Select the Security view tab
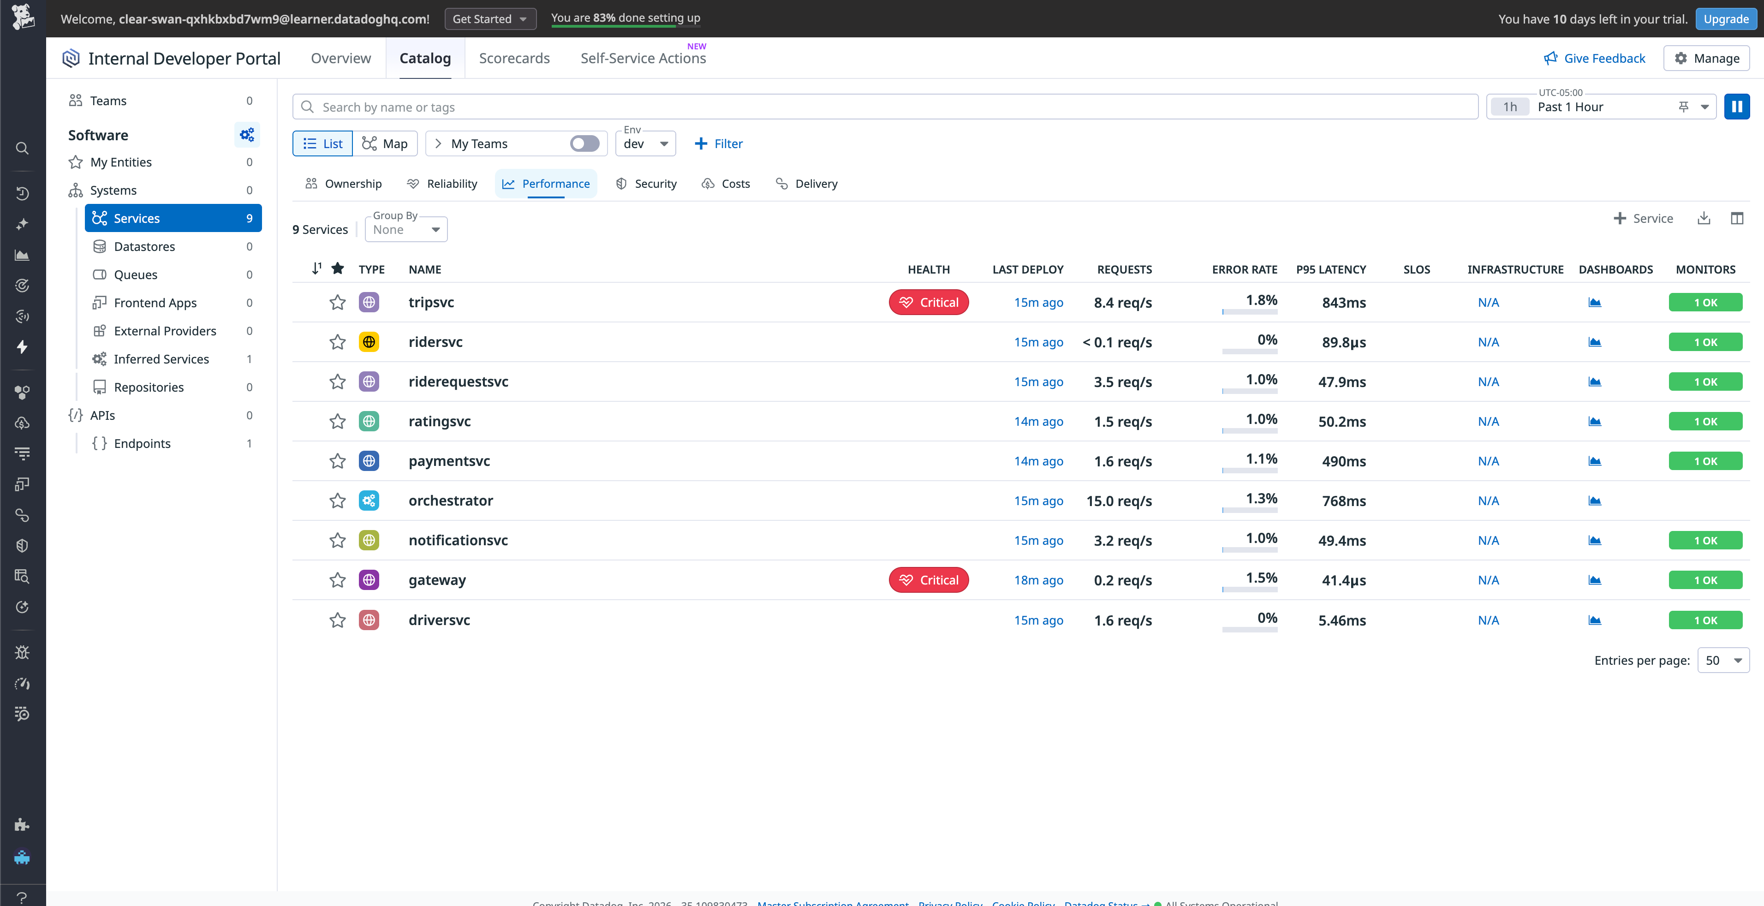Image resolution: width=1764 pixels, height=906 pixels. 646,184
